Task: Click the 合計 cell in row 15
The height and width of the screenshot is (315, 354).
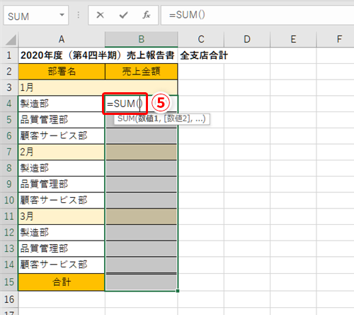Action: coord(62,282)
